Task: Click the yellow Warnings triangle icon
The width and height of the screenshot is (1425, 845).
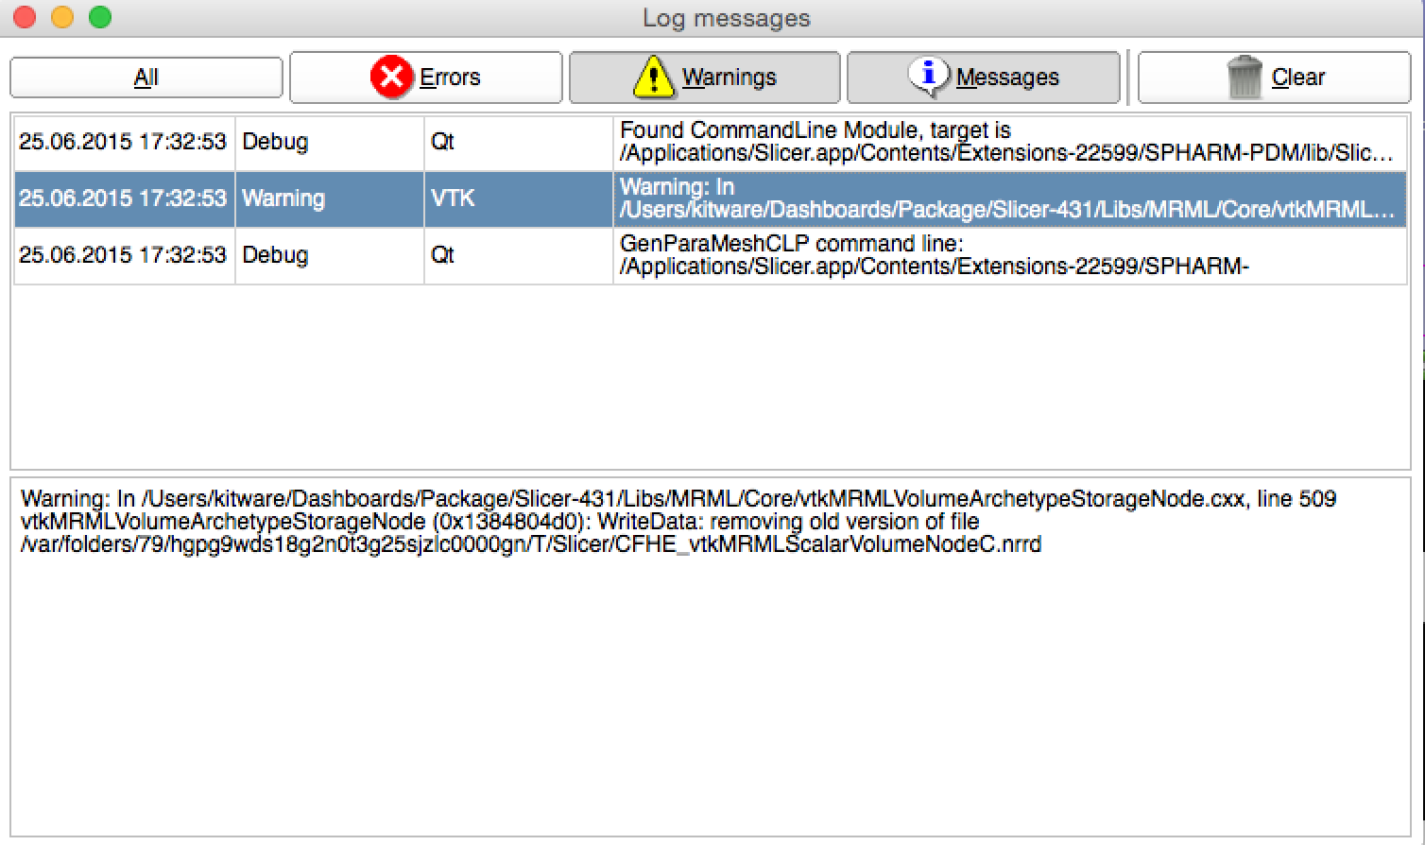Action: (654, 78)
